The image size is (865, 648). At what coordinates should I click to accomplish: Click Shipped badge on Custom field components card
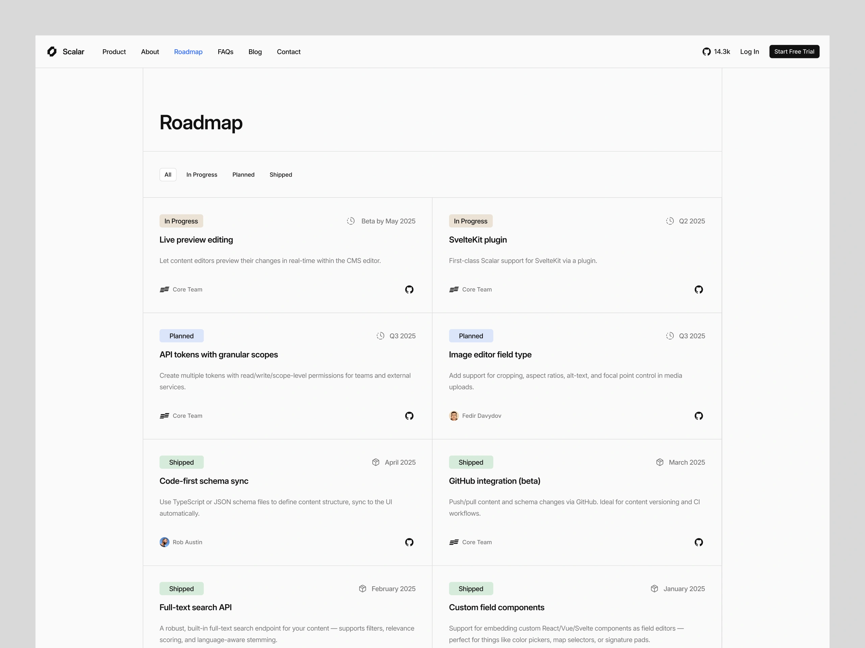click(471, 589)
